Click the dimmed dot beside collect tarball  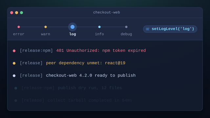click(16, 101)
